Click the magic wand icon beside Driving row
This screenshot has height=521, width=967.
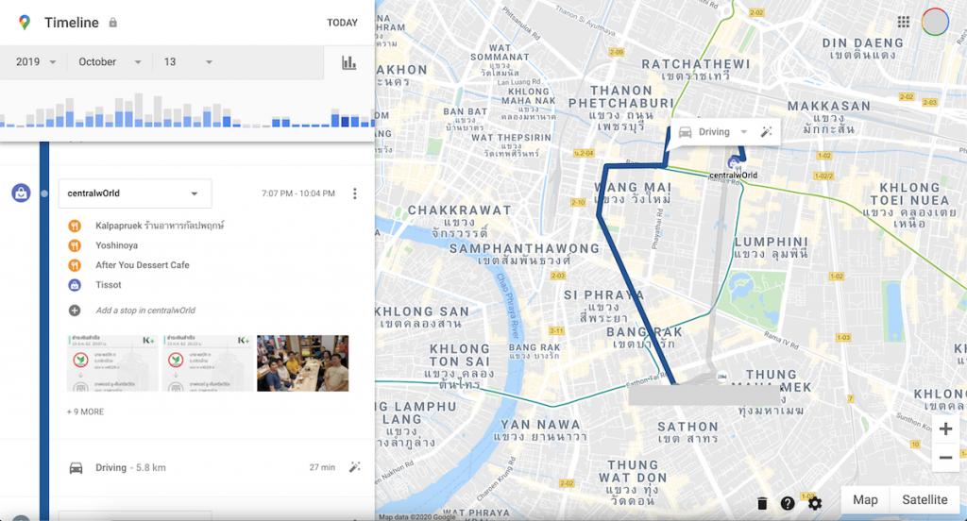tap(355, 467)
